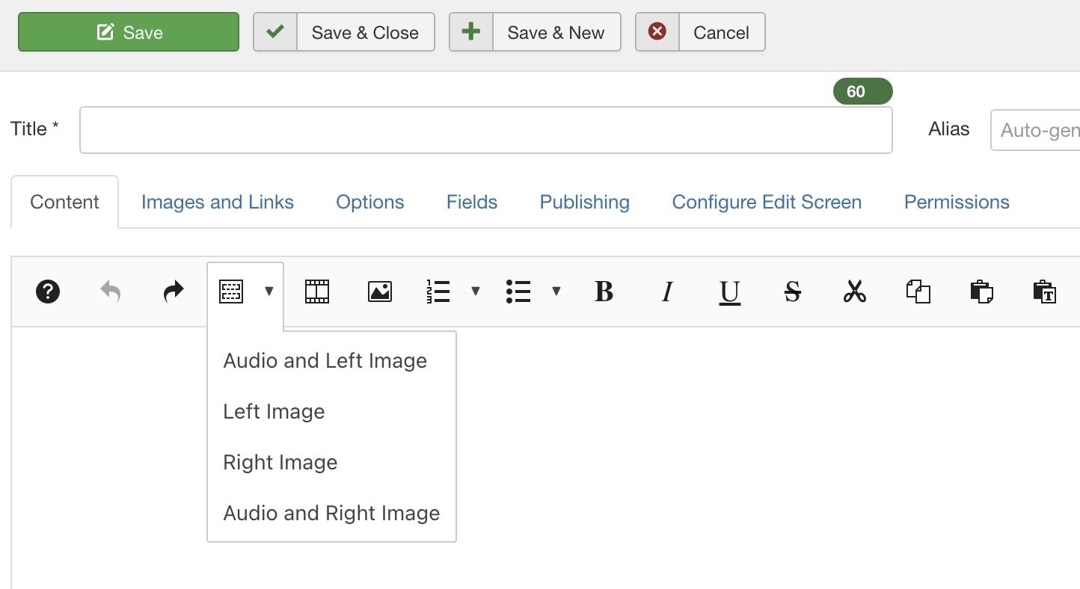Viewport: 1080px width, 589px height.
Task: Choose the Right Image layout option
Action: coord(280,462)
